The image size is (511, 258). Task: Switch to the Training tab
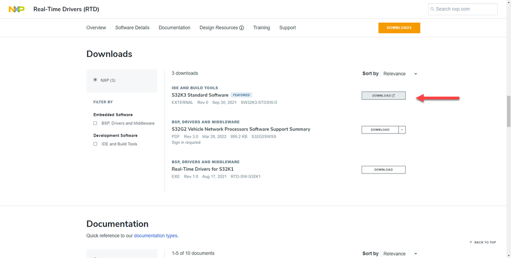[x=261, y=28]
